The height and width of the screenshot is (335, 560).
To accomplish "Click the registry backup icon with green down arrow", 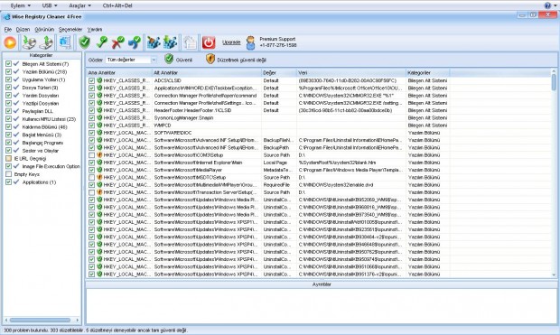I will (29, 42).
